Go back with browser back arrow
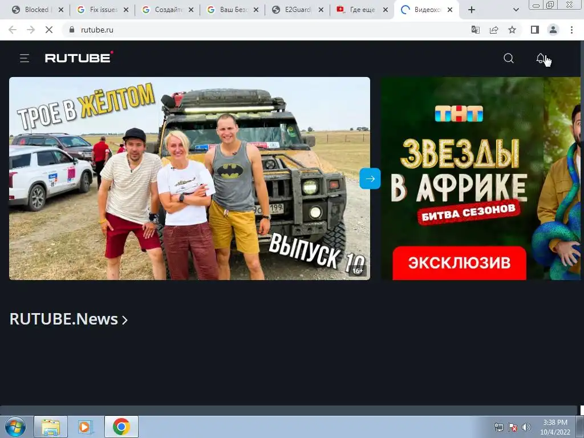584x438 pixels. pos(13,30)
